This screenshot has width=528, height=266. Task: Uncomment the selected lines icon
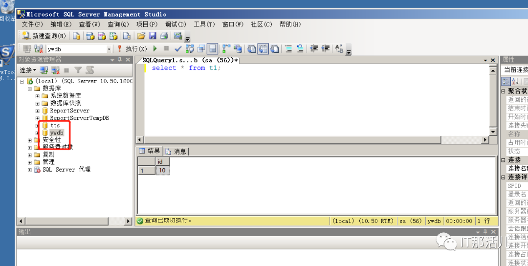click(300, 49)
